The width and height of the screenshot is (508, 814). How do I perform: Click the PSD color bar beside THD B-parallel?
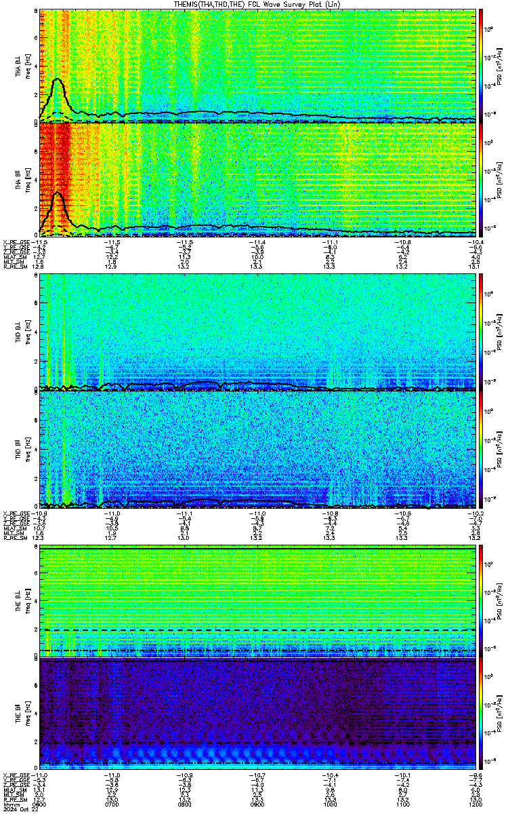pos(481,449)
